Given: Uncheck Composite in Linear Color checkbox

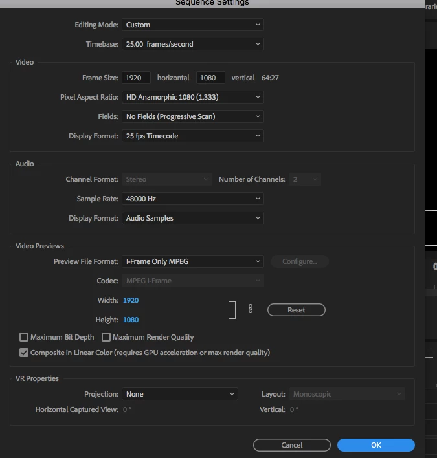Looking at the screenshot, I should 24,353.
